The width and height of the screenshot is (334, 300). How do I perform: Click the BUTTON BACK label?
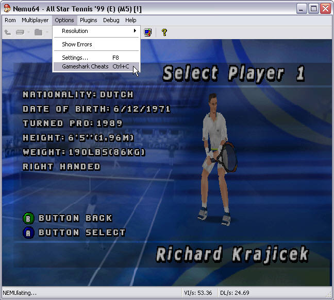click(x=75, y=218)
